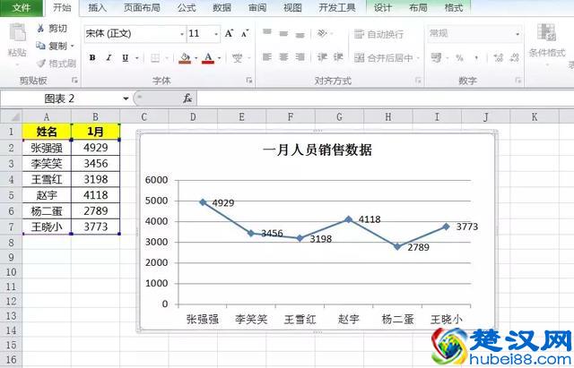Open Alignment (对齐方式) dialog launcher

(x=418, y=80)
